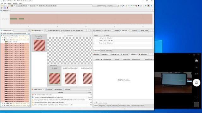Maximize the Shaders panel view
This screenshot has width=202, height=113.
point(152,54)
